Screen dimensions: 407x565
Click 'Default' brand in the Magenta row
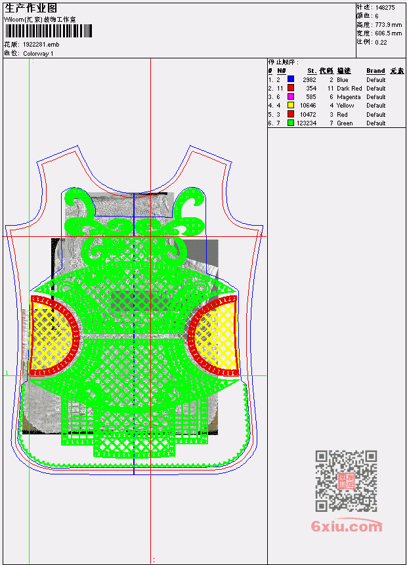(376, 97)
